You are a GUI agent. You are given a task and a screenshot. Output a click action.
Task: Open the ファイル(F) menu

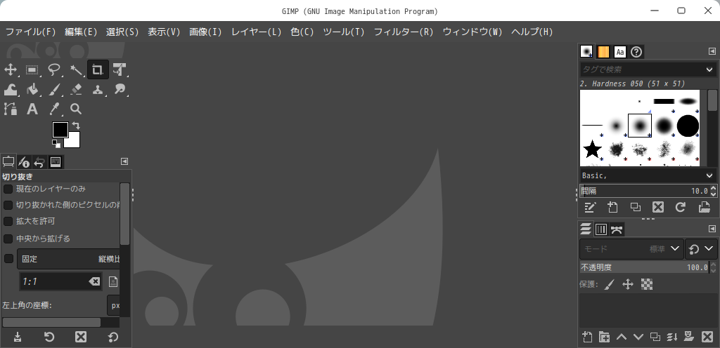click(x=30, y=32)
